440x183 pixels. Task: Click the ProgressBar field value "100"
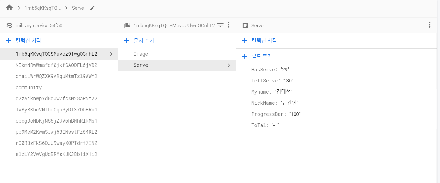pyautogui.click(x=295, y=114)
